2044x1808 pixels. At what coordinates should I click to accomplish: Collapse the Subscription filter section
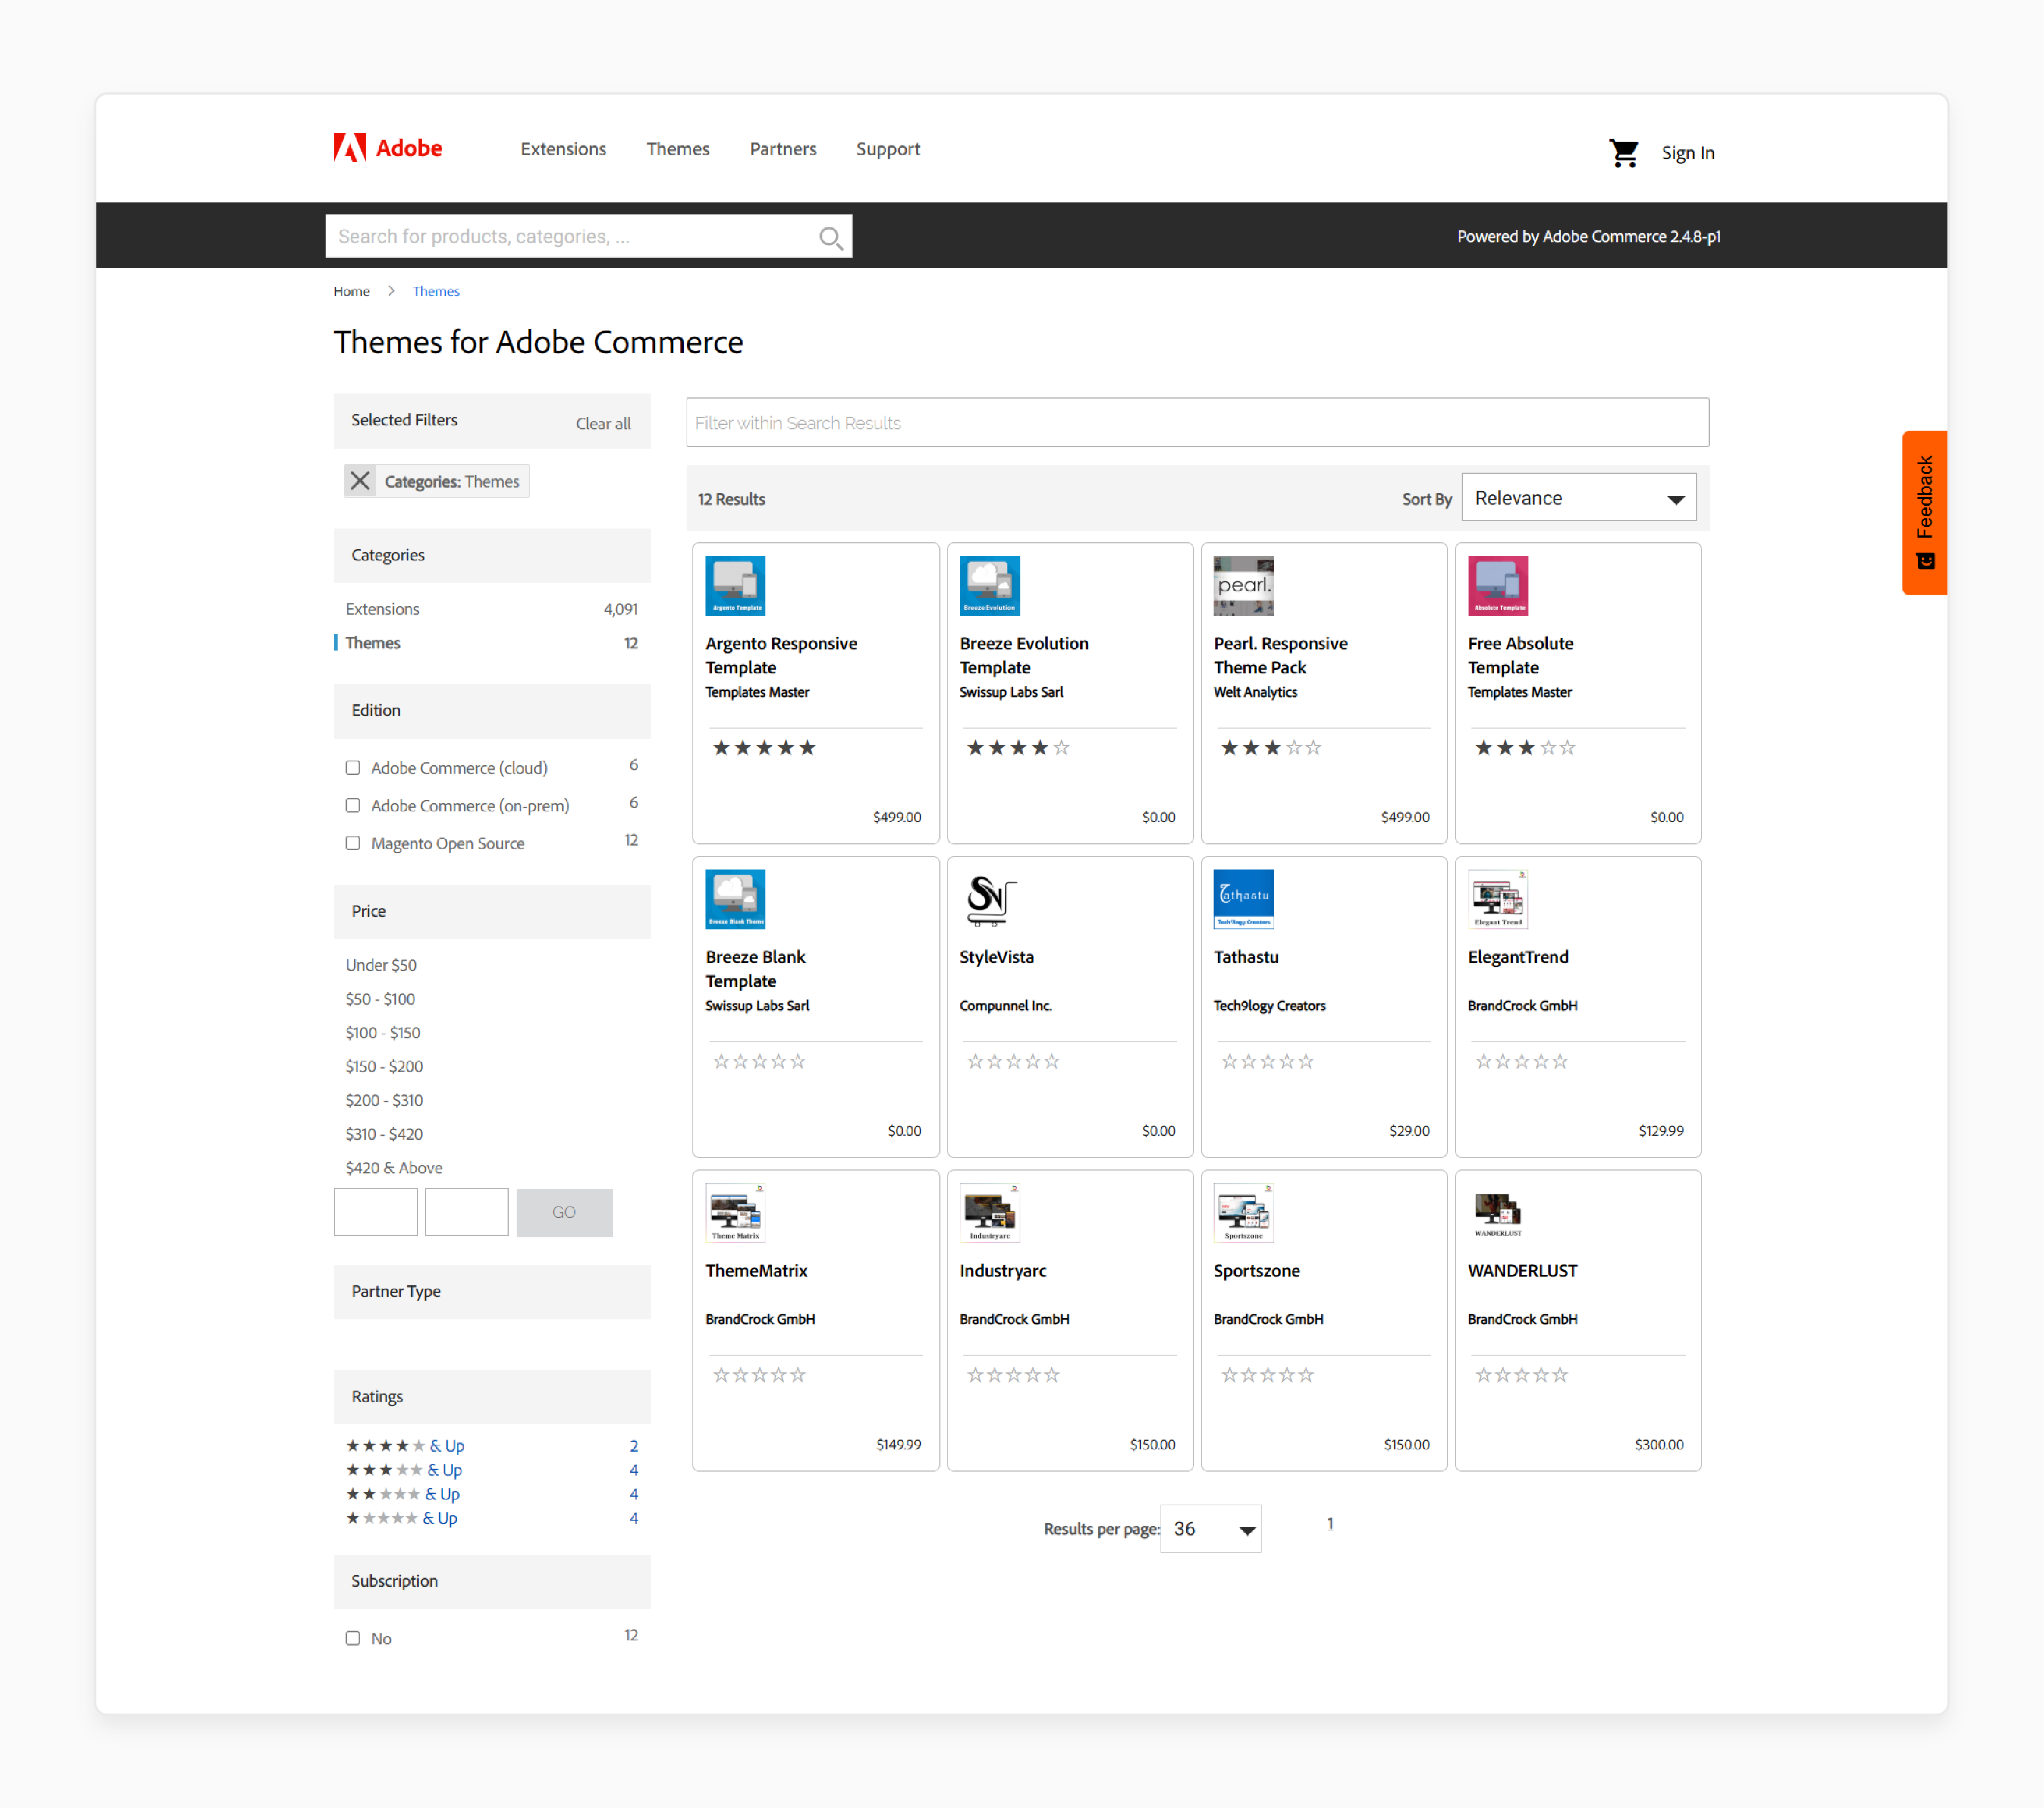pyautogui.click(x=492, y=1581)
